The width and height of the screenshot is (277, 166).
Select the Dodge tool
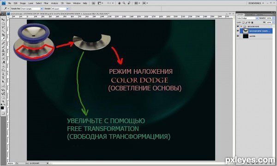[3, 70]
